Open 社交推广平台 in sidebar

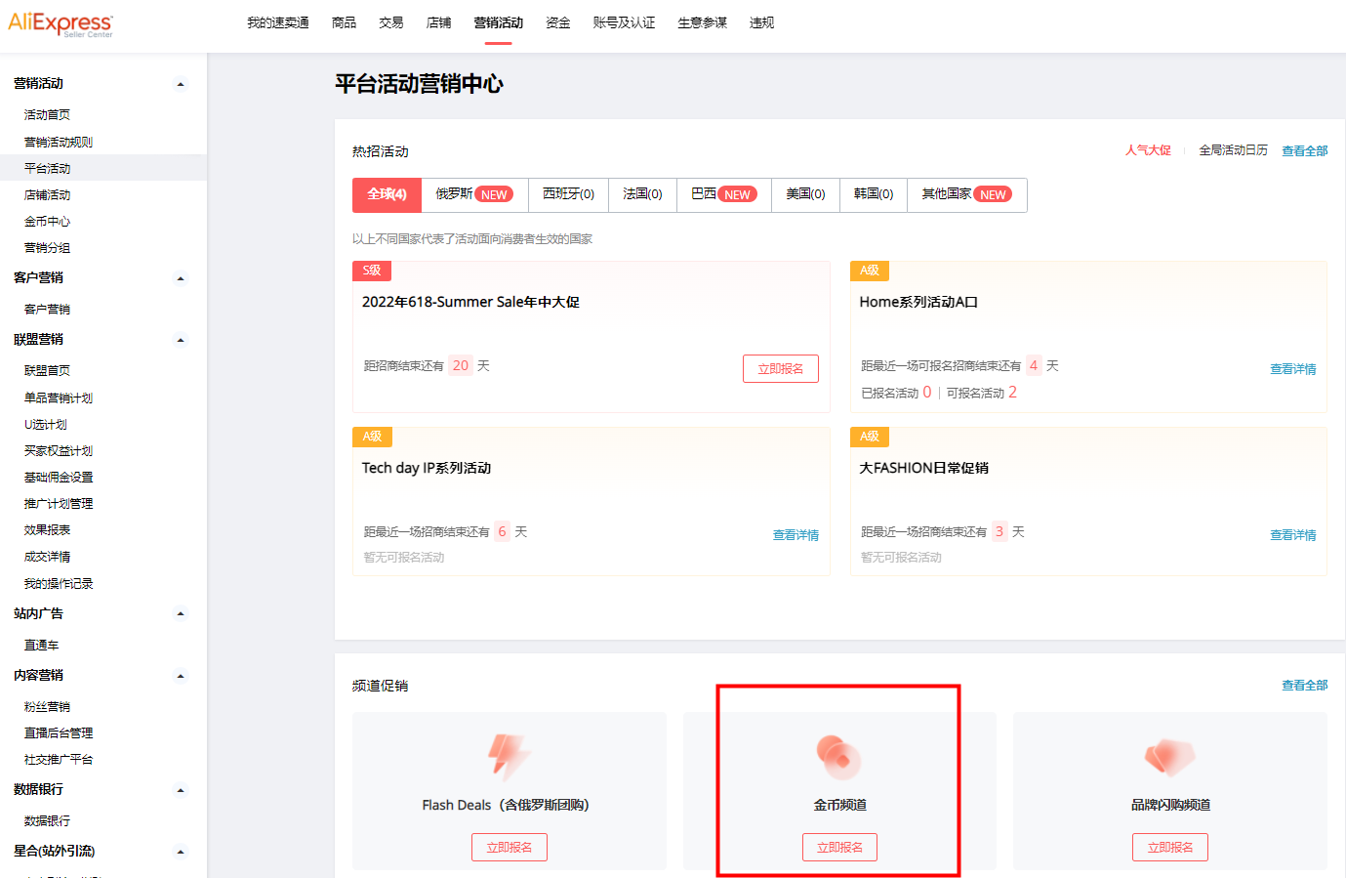59,760
